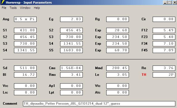Click the Lpt input field
The image size is (177, 108).
[x=71, y=92]
